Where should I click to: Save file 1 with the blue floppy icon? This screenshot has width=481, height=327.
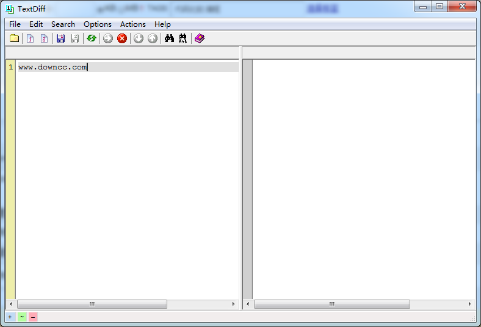pos(61,38)
